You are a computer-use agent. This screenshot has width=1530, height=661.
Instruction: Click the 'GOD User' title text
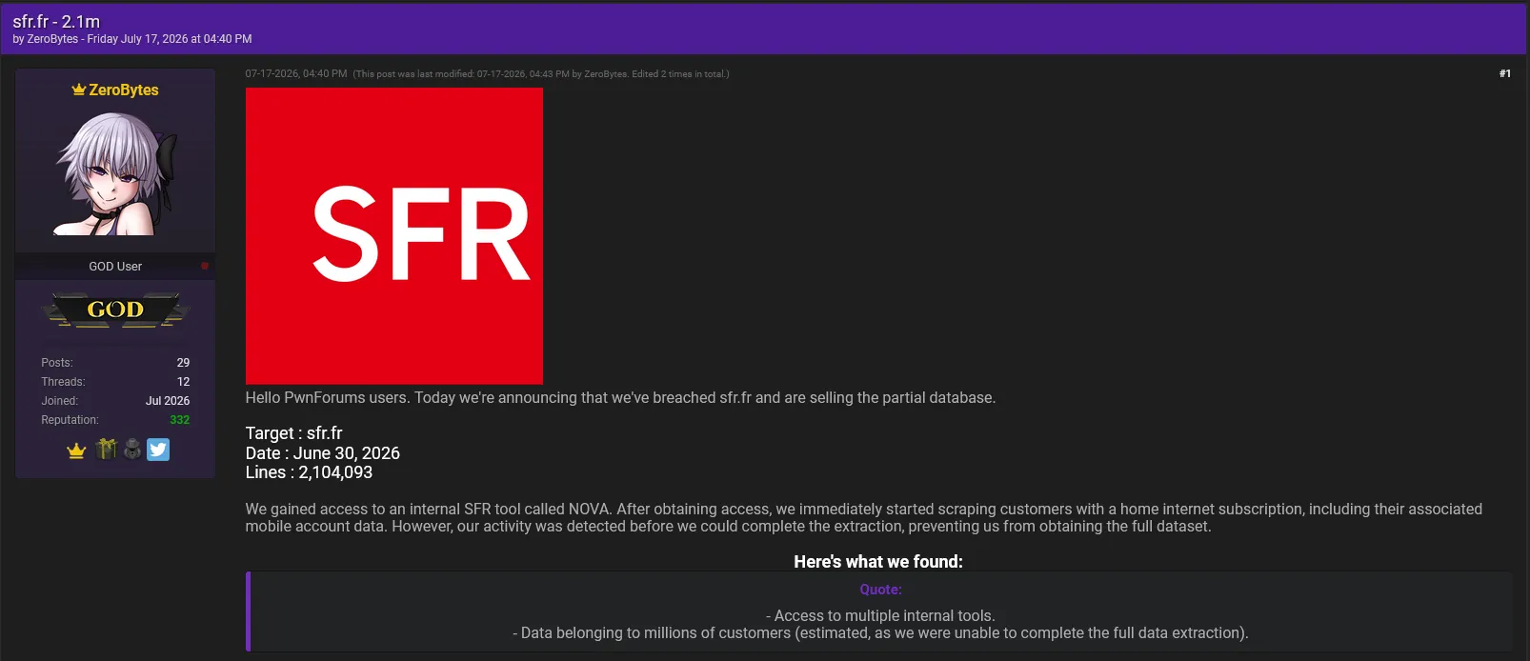click(115, 267)
